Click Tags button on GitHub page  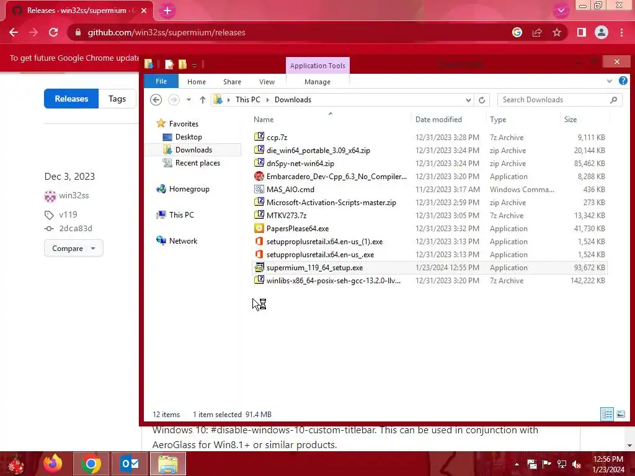tap(117, 99)
